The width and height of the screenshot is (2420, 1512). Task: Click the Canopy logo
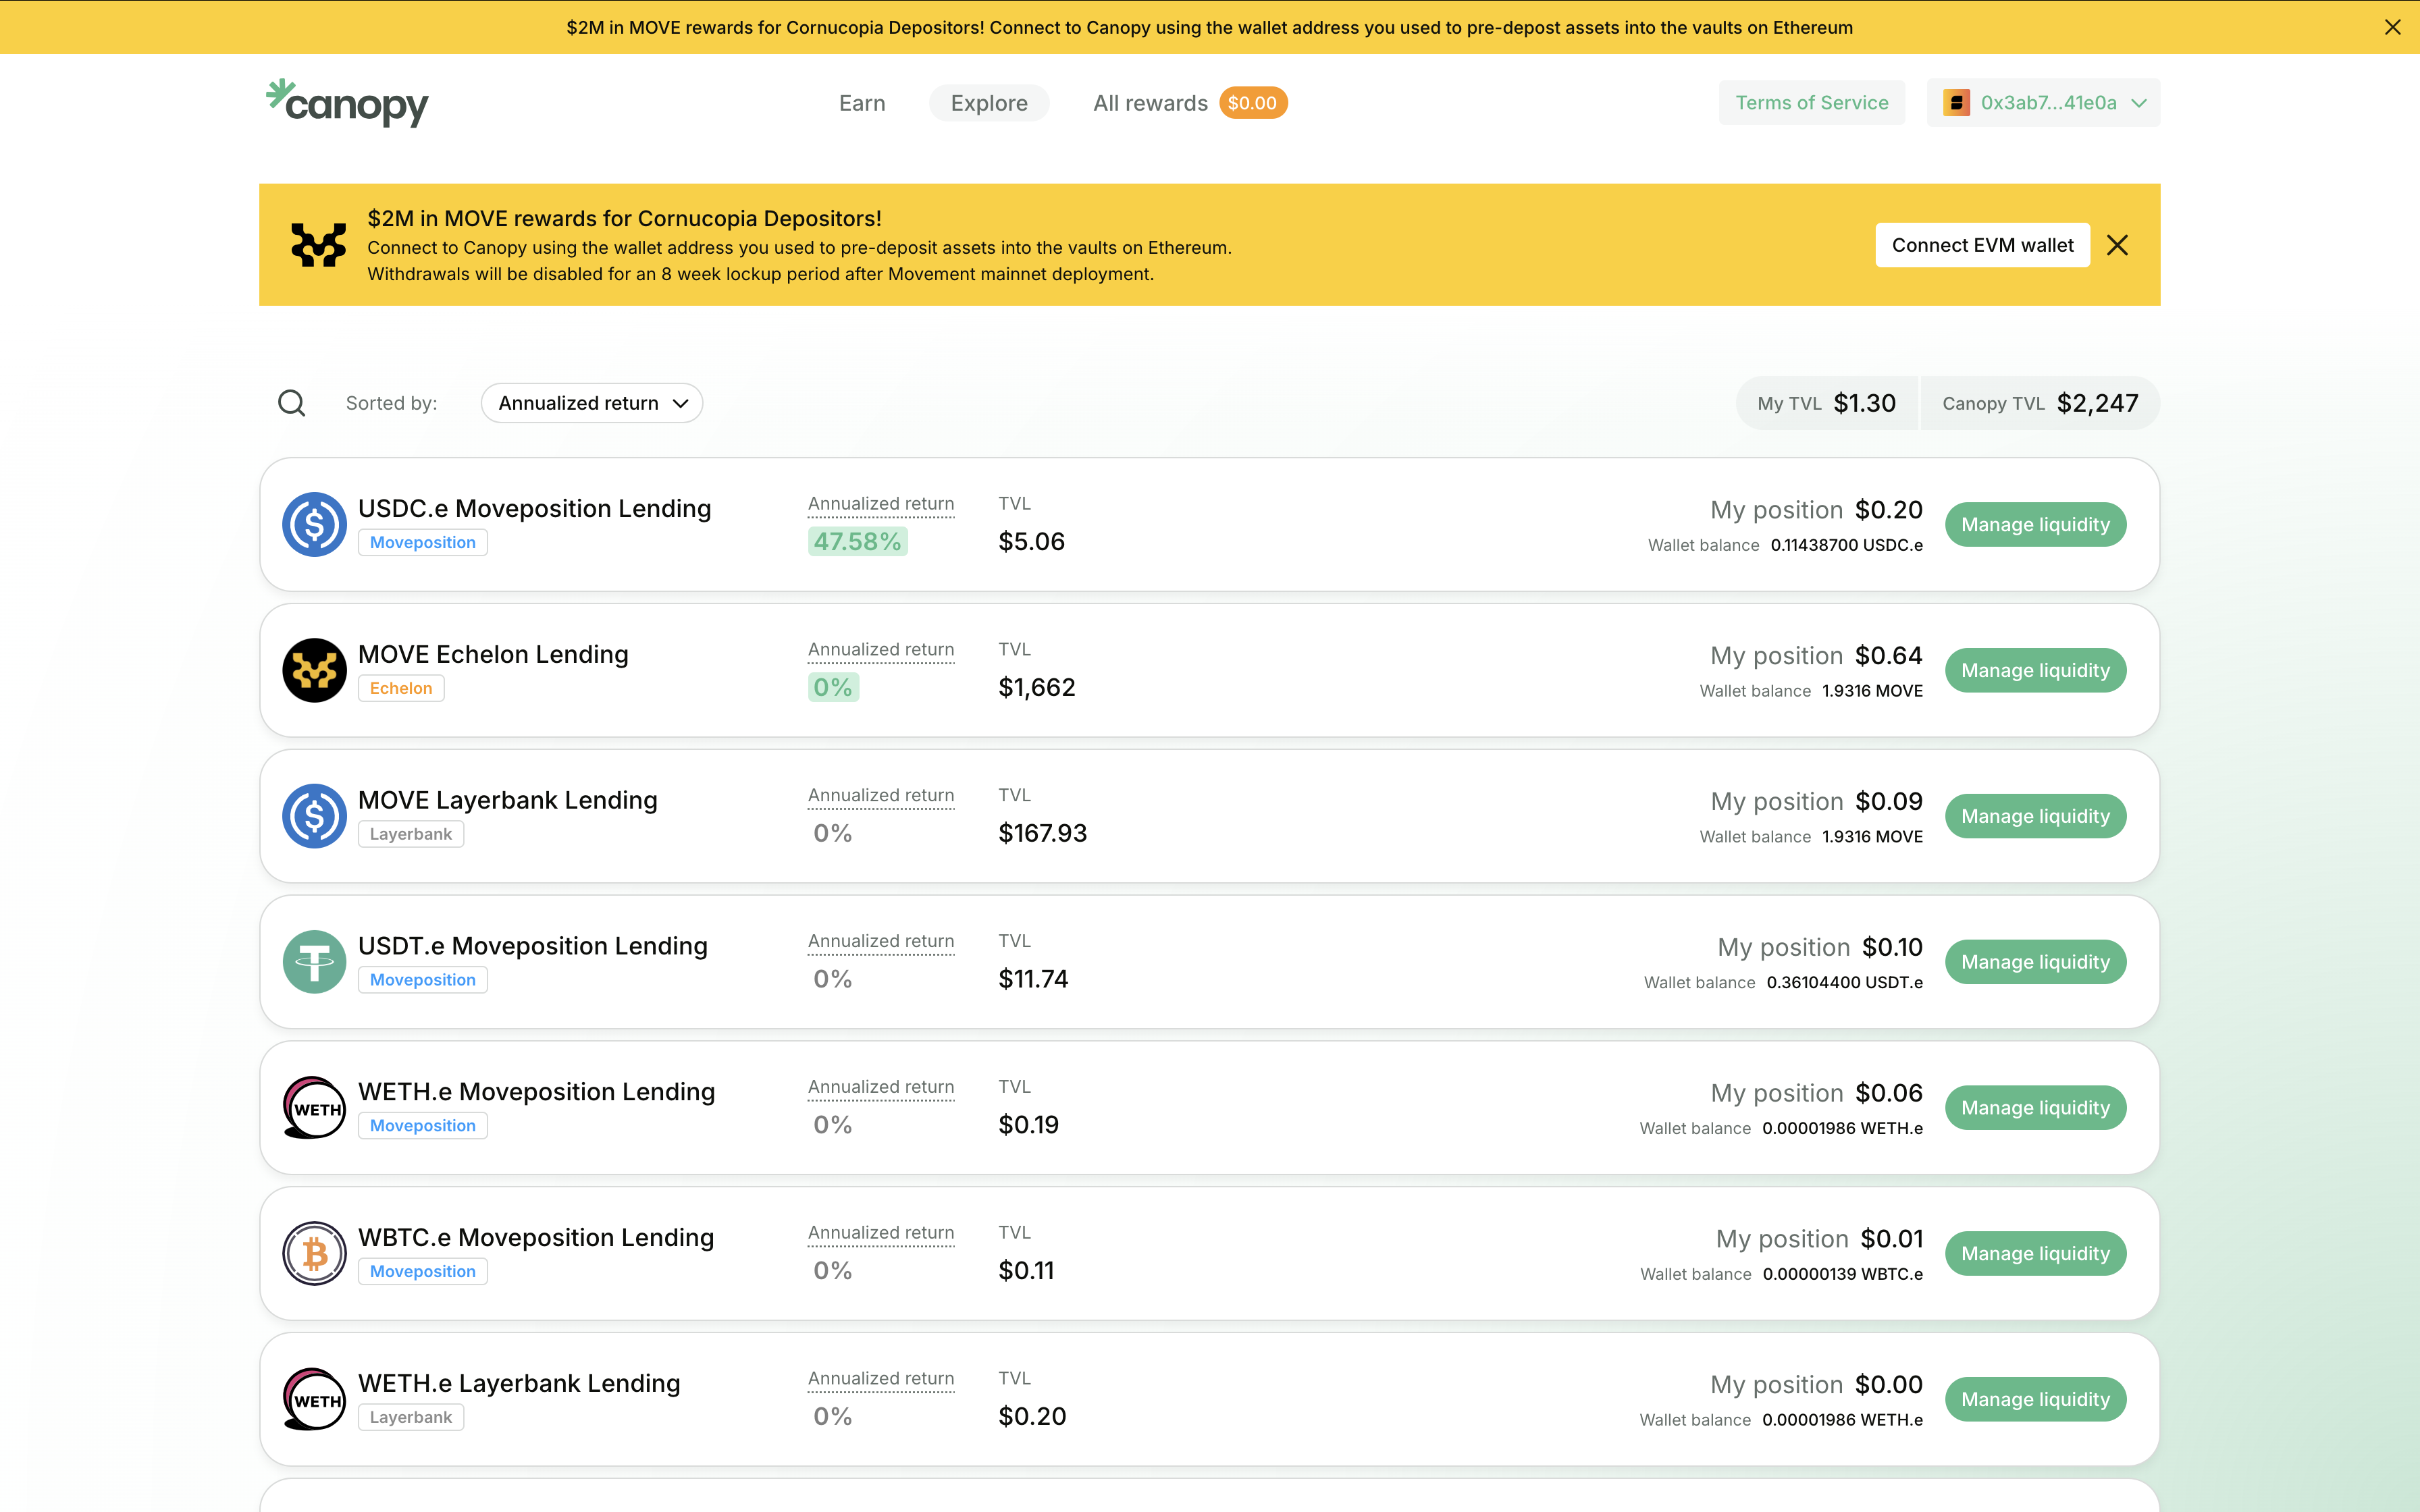pyautogui.click(x=347, y=103)
